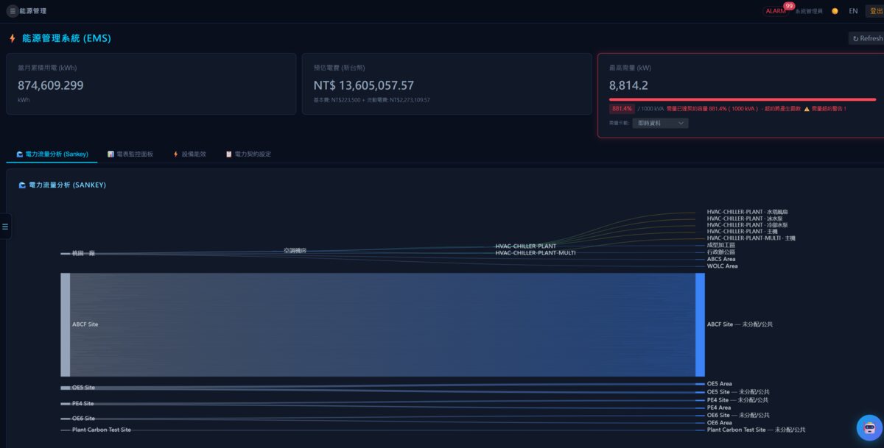Click the OE6 Area destination label

pyautogui.click(x=720, y=423)
